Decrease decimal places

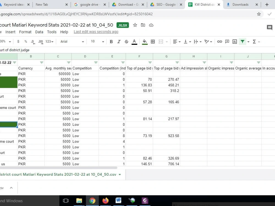(33, 42)
